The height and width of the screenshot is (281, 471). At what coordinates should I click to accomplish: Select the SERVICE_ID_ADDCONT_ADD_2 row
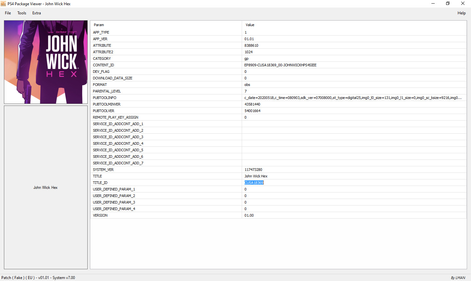pyautogui.click(x=278, y=130)
